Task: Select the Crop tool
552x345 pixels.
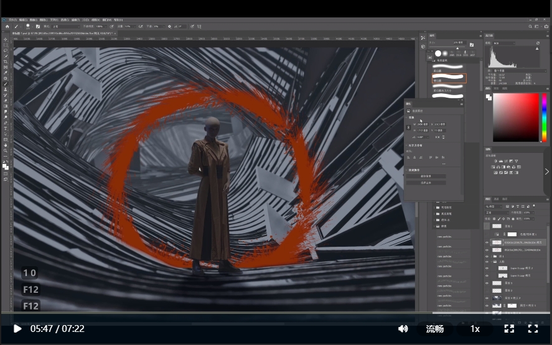Action: tap(5, 62)
